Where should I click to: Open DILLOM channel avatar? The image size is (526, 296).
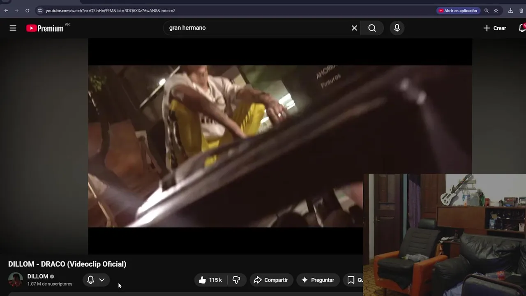coord(16,280)
